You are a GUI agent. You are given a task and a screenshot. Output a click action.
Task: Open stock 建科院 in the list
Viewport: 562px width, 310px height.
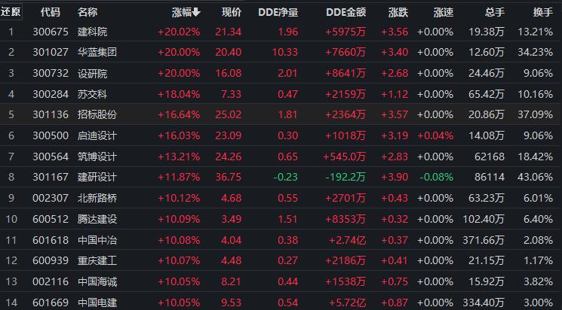click(92, 32)
